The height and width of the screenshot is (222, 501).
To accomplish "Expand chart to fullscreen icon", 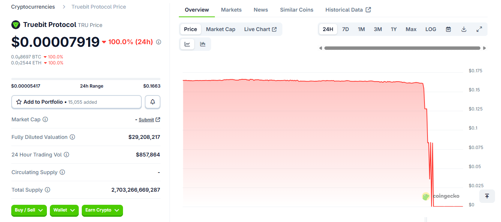I will tap(479, 29).
